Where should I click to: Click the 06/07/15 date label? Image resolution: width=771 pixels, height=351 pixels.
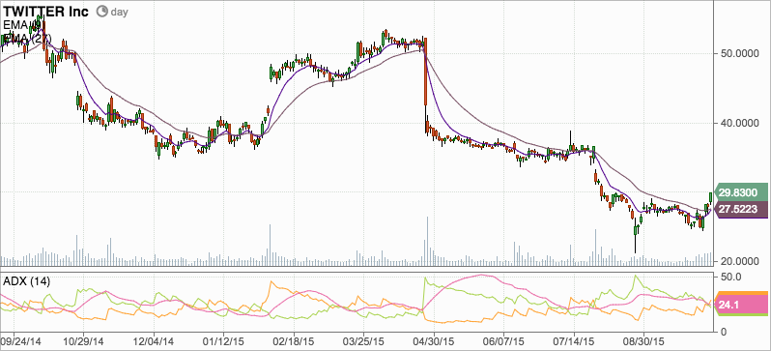pos(503,340)
